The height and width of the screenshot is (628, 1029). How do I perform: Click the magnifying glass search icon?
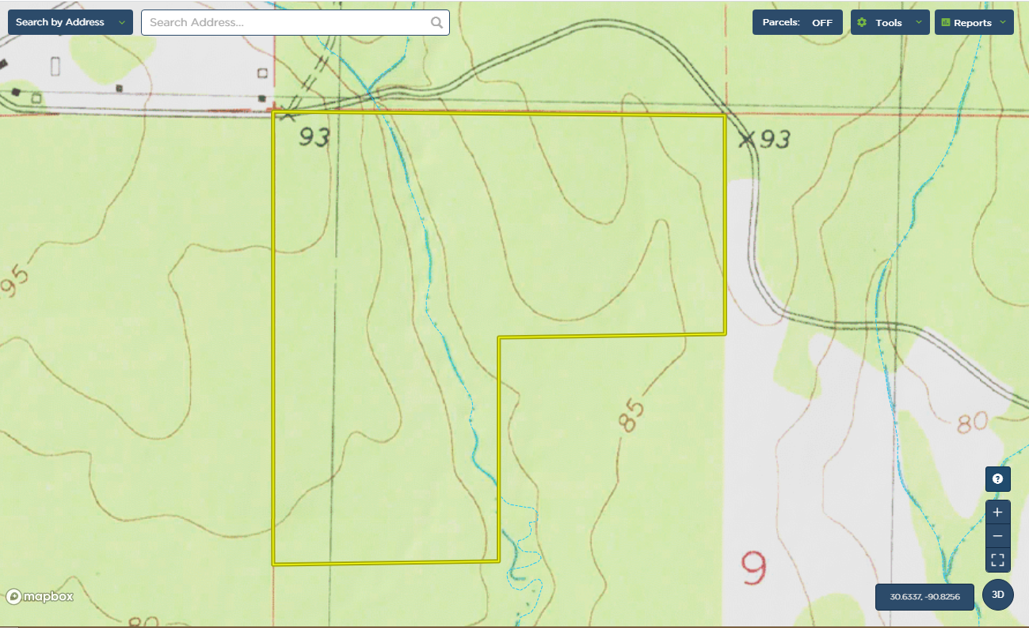[x=436, y=23]
